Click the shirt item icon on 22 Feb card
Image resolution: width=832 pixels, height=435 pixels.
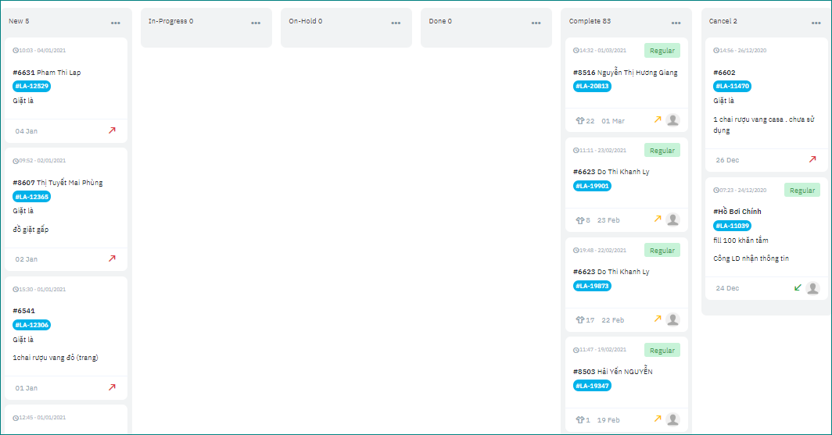580,320
